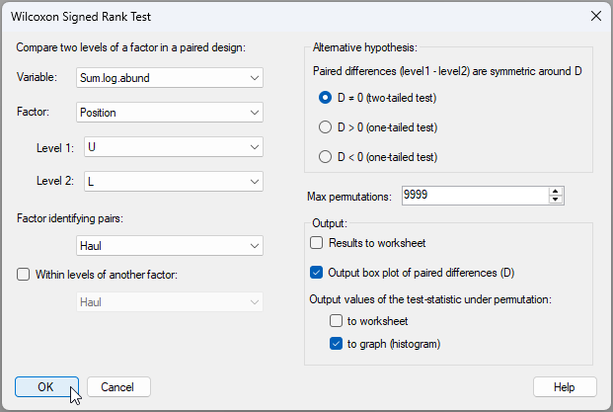Screen dimensions: 613x412
Task: Decrease Max permutations with down arrow
Action: 556,201
